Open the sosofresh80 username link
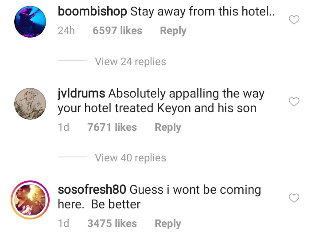319x235 pixels. tap(92, 190)
